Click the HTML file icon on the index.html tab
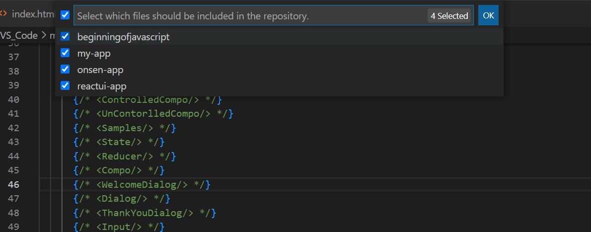This screenshot has height=232, width=591. (x=3, y=13)
